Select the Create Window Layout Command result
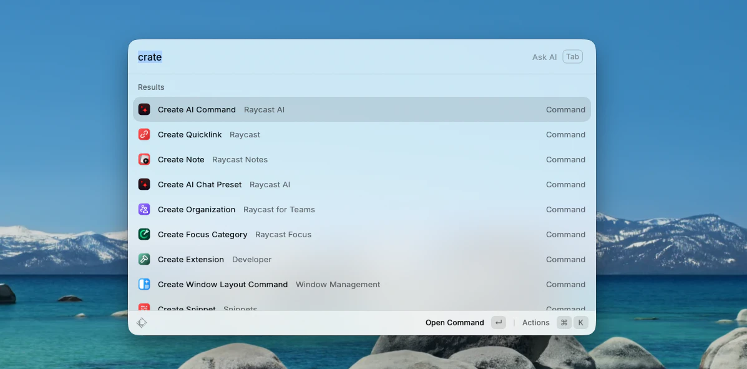Viewport: 747px width, 369px height. click(x=362, y=285)
